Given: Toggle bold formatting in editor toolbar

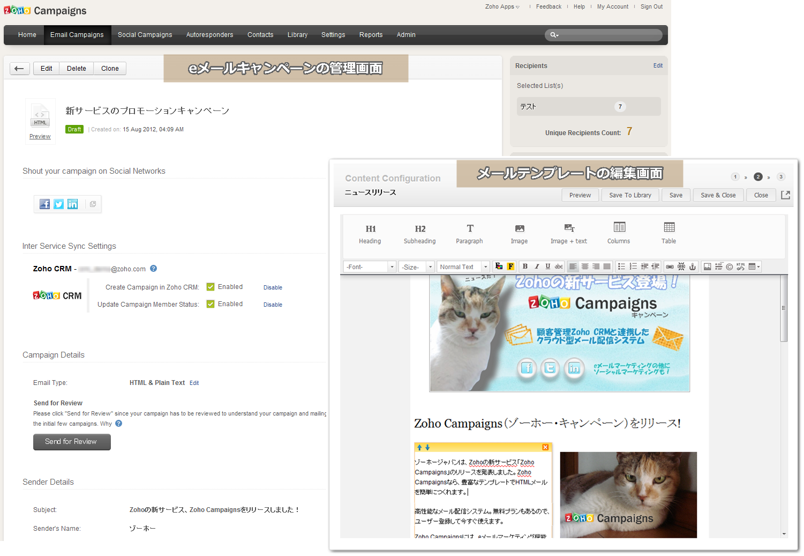Looking at the screenshot, I should click(525, 266).
